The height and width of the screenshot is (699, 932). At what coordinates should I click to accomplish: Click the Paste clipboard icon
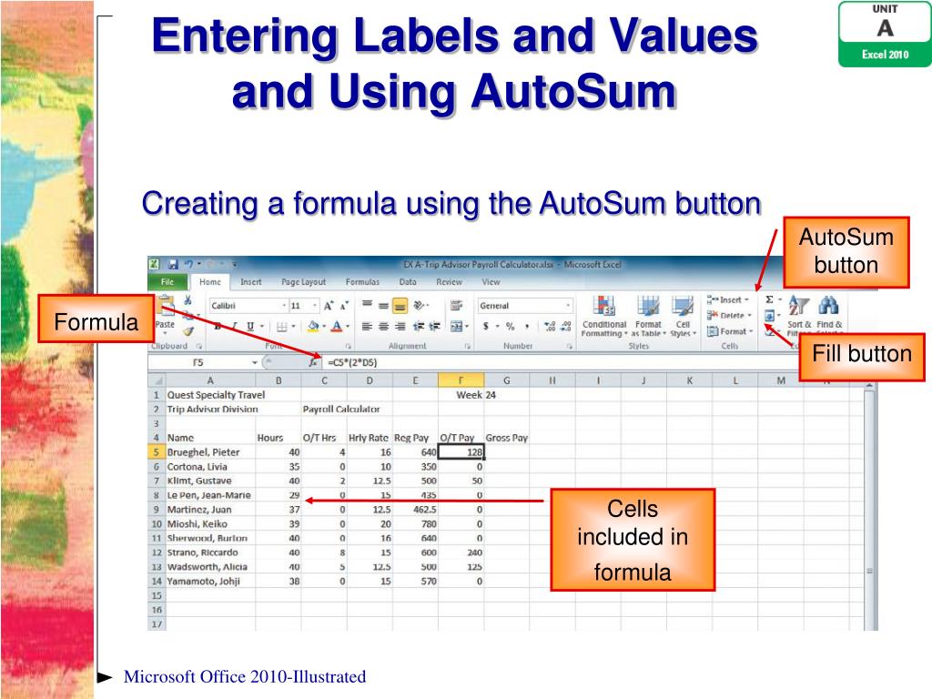pyautogui.click(x=167, y=306)
